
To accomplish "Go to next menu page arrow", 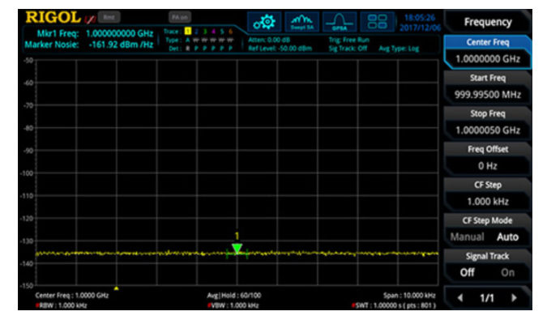I will tap(514, 298).
